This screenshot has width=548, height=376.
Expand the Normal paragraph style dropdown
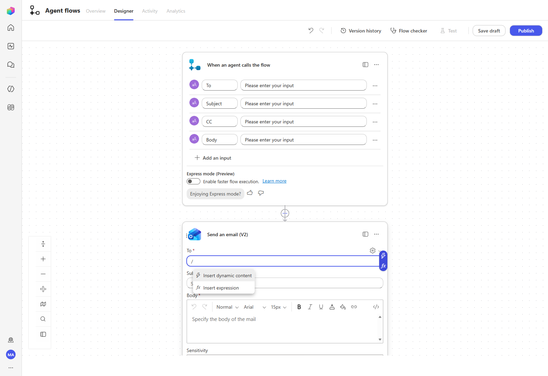(x=227, y=307)
